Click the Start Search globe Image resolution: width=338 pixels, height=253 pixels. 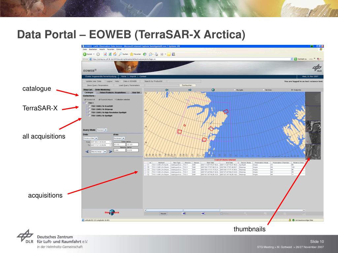112,212
